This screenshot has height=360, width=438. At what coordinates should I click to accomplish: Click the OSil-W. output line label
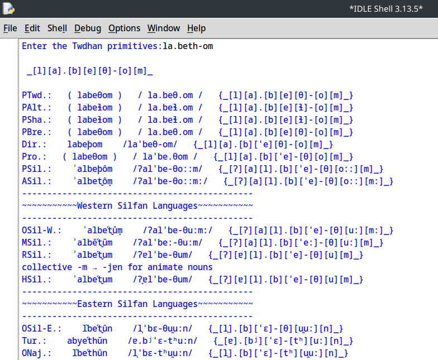coord(41,230)
